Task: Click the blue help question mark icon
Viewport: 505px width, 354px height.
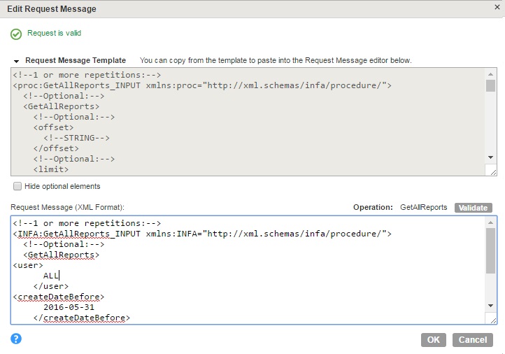Action: 16,339
